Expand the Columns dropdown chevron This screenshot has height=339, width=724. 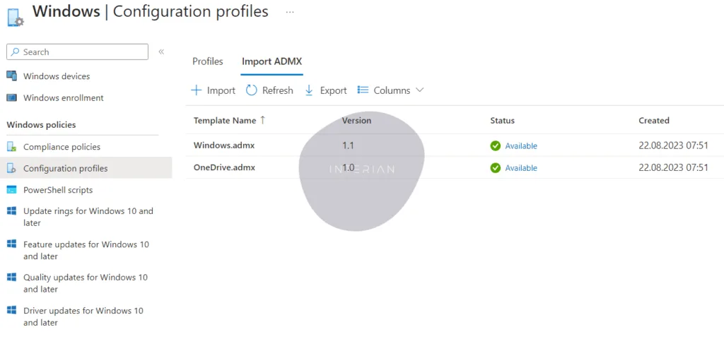click(x=419, y=90)
